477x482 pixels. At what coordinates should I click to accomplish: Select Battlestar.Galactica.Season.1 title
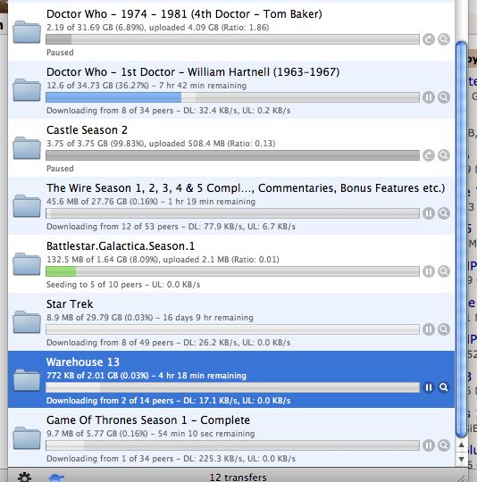121,246
